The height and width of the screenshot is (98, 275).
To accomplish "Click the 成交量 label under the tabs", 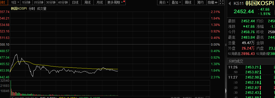I will pyautogui.click(x=42, y=9).
